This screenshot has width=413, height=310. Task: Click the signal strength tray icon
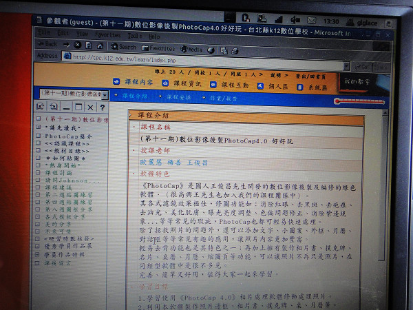tap(278, 19)
